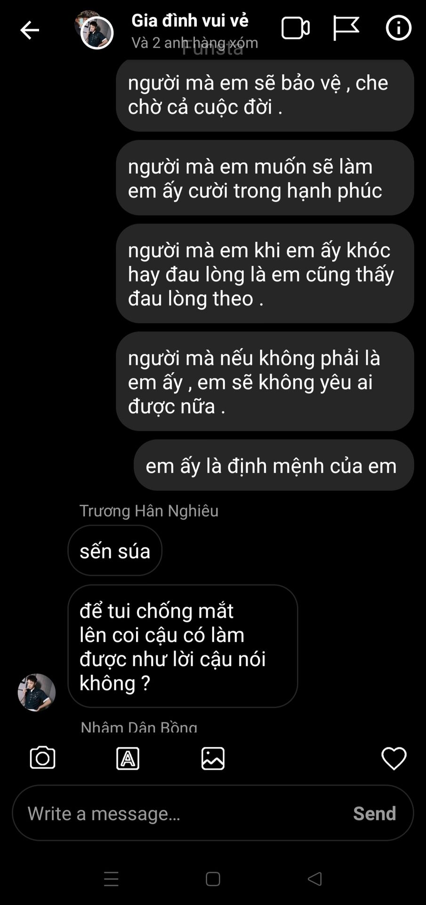Select the 'sến súa' message bubble
Screen dimensions: 426x905
(115, 550)
